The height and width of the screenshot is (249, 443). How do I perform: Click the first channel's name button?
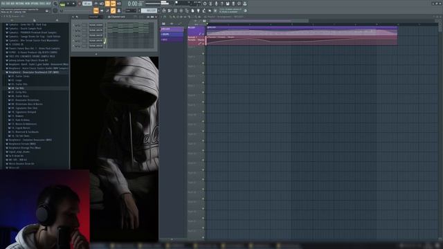(x=96, y=25)
